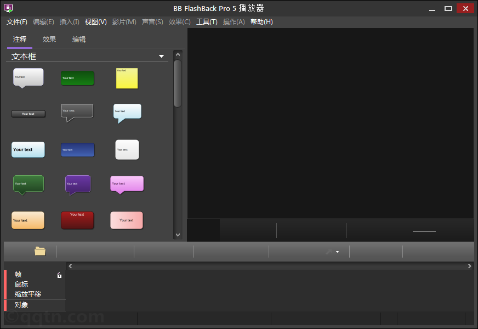Click the BB FlashBack app icon in title bar
Viewport: 478px width, 329px height.
(x=8, y=8)
